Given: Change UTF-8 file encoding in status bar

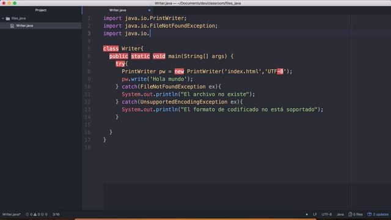Looking at the screenshot, I should 326,215.
